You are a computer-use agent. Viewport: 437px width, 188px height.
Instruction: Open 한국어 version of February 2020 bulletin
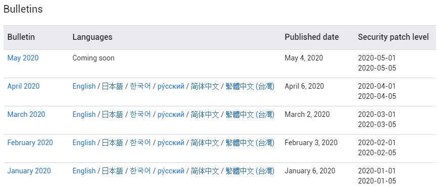[x=140, y=143]
